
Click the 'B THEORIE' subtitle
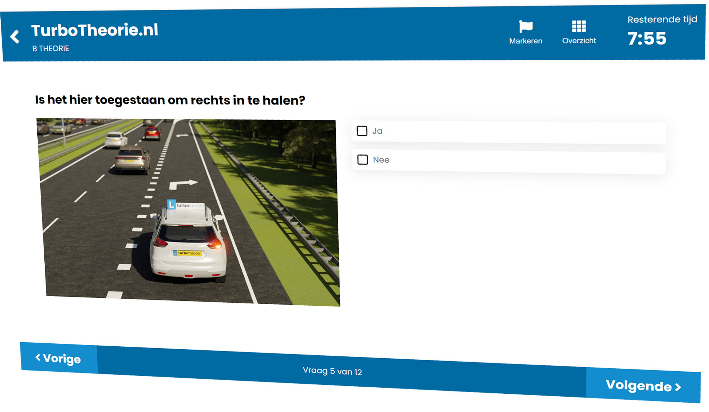tap(51, 49)
